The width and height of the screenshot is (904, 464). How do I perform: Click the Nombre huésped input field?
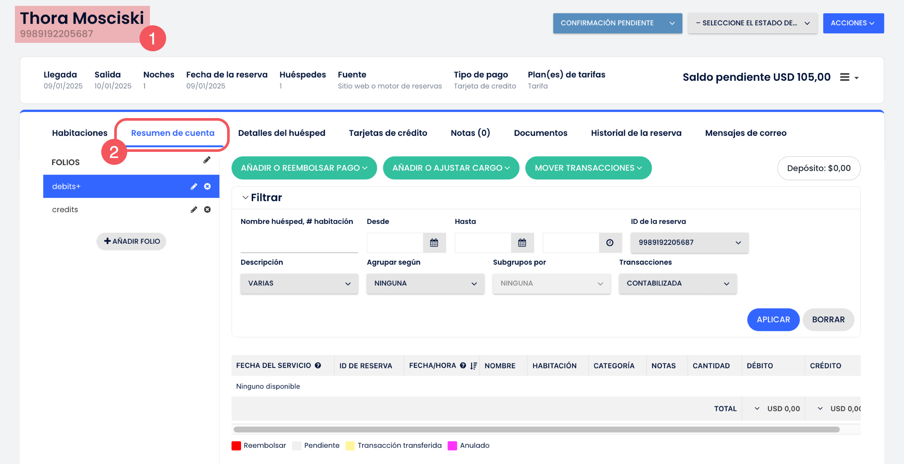[299, 243]
